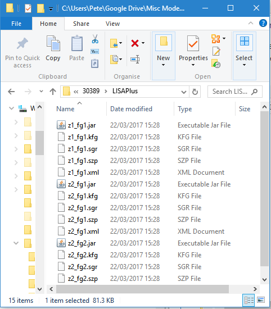The height and width of the screenshot is (309, 271).
Task: Open address bar history dropdown arrow
Action: pos(184,92)
